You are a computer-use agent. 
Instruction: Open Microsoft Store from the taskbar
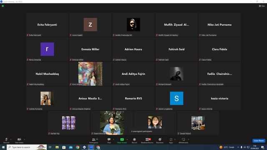click(x=64, y=147)
